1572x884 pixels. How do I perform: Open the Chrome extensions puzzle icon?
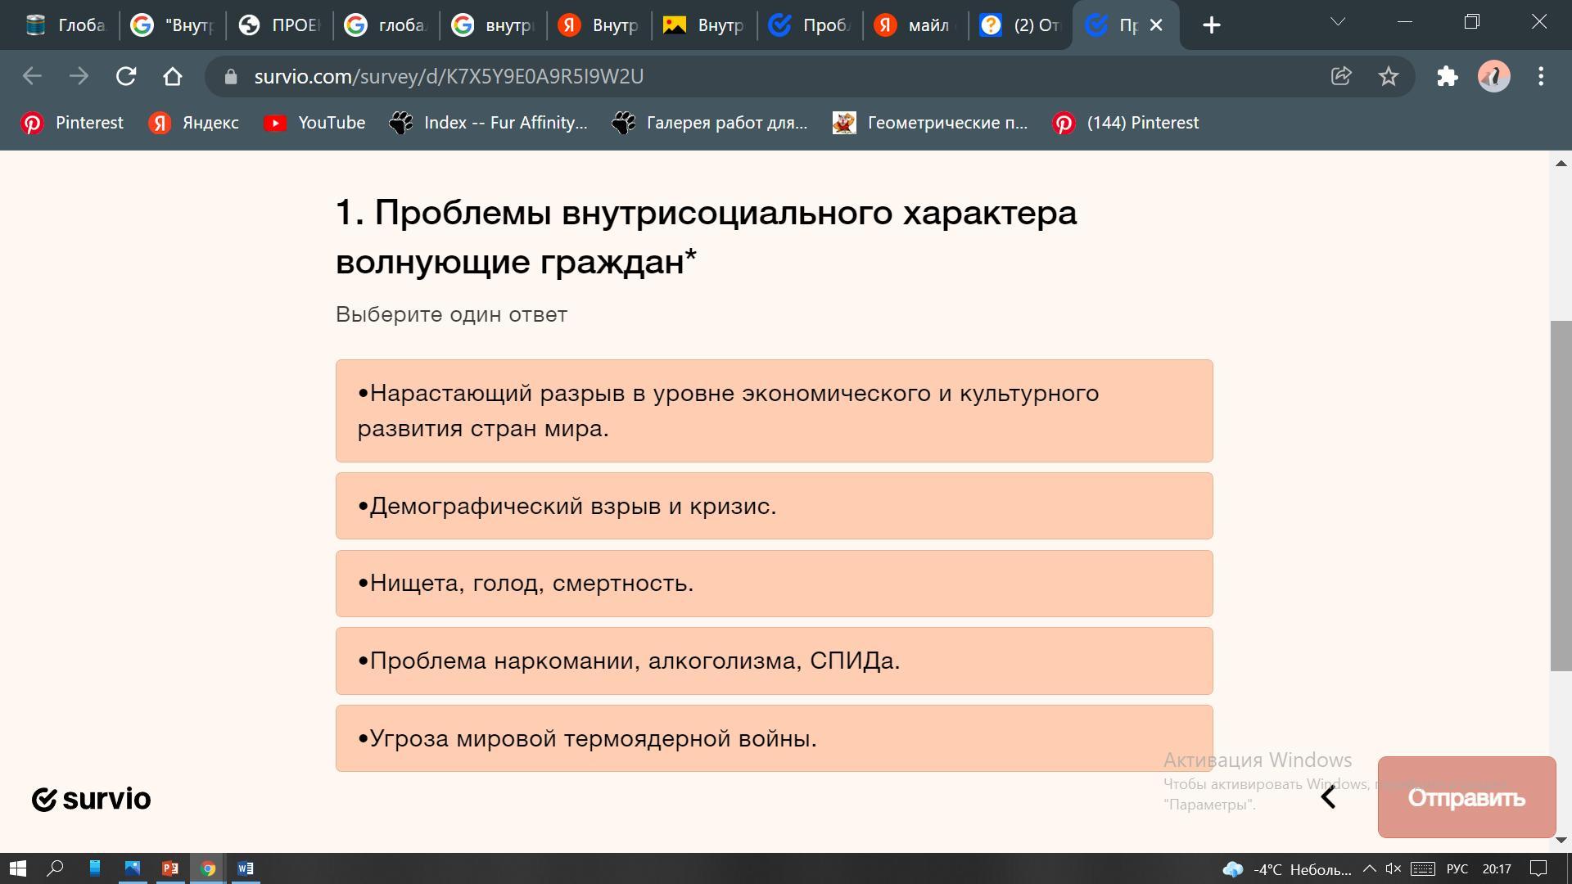click(1447, 76)
